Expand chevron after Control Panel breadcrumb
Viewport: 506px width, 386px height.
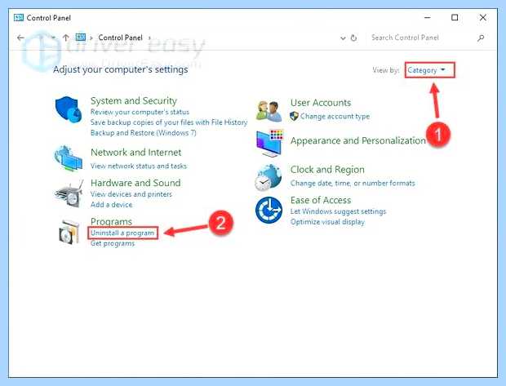click(x=149, y=38)
